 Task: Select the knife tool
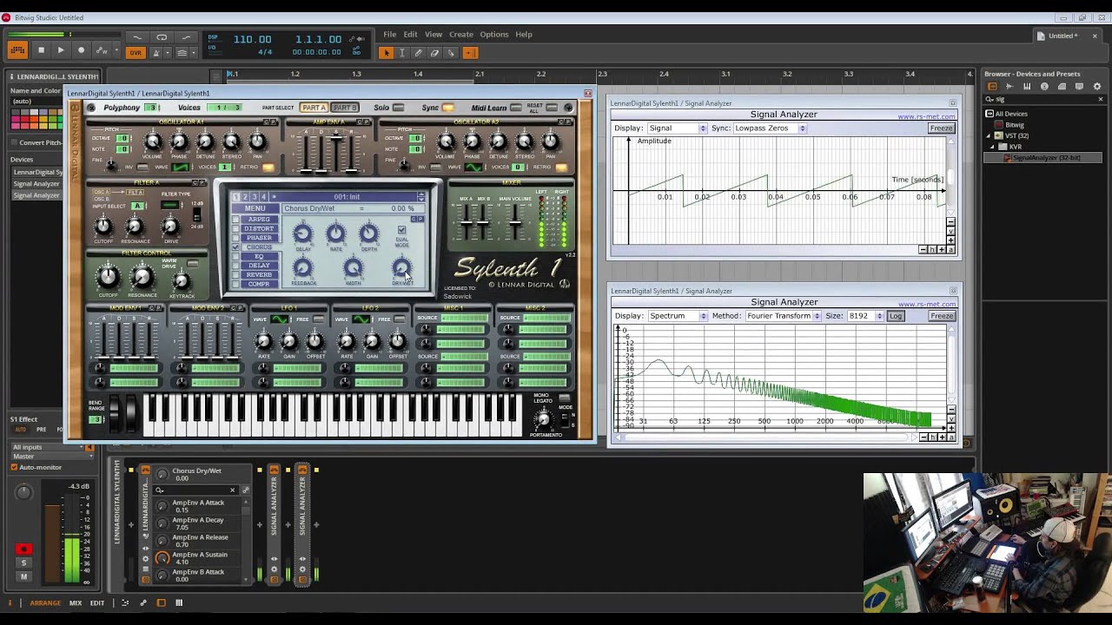(451, 53)
